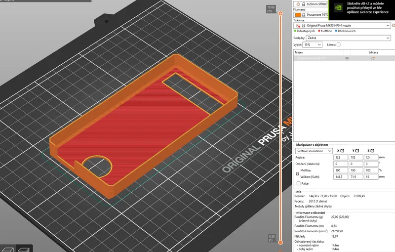
Task: Click the normální režim time '1h3m'
Action: tap(335, 245)
